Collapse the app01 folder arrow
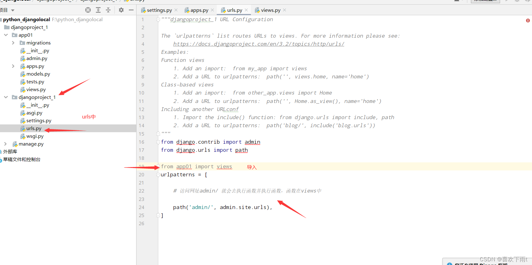532x265 pixels. click(6, 35)
